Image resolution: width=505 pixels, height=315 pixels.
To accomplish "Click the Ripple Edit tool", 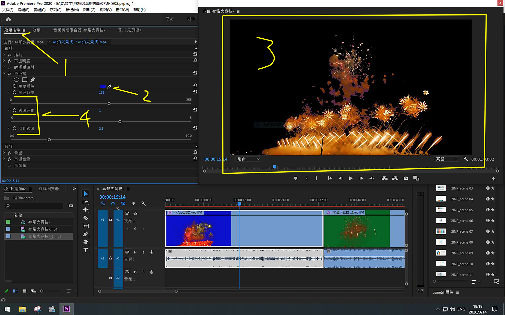I will (x=86, y=209).
